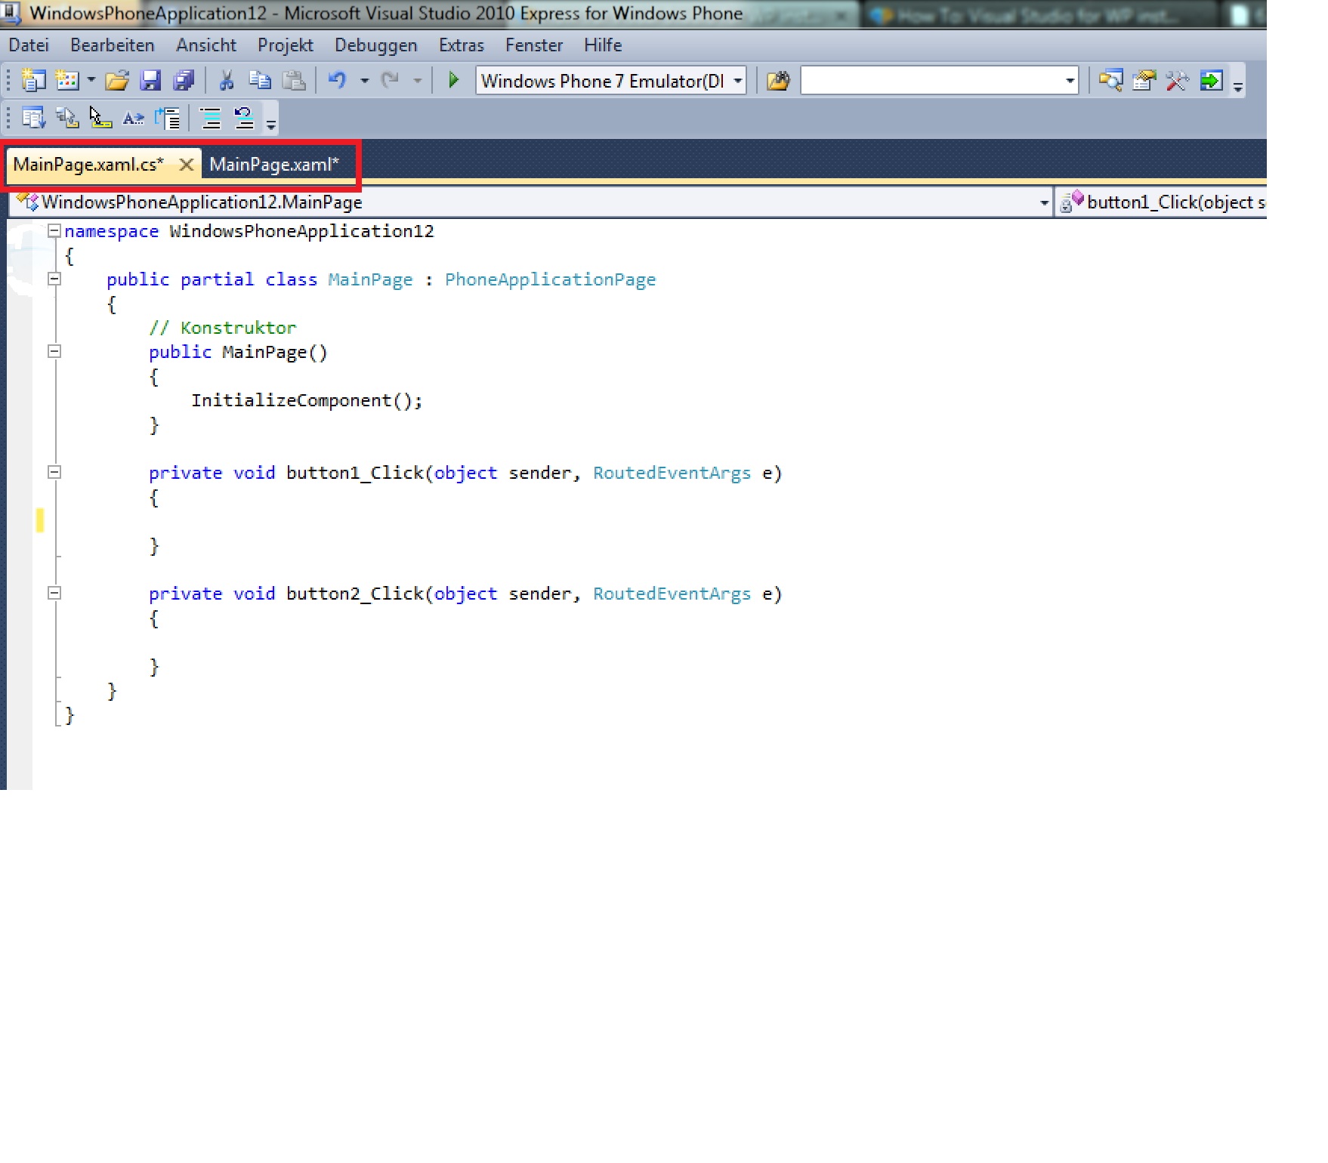Viewport: 1328px width, 1163px height.
Task: Open the Find combo box dropdown arrow
Action: (1070, 81)
